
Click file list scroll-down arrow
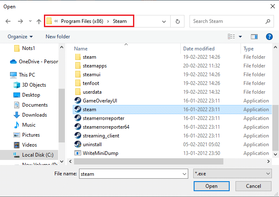click(x=275, y=154)
